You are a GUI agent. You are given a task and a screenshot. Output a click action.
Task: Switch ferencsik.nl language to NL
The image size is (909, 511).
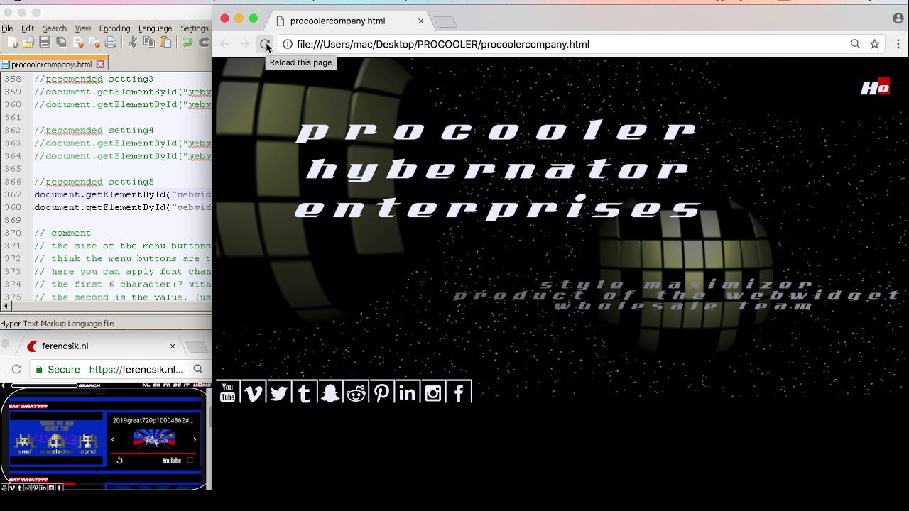pos(146,385)
